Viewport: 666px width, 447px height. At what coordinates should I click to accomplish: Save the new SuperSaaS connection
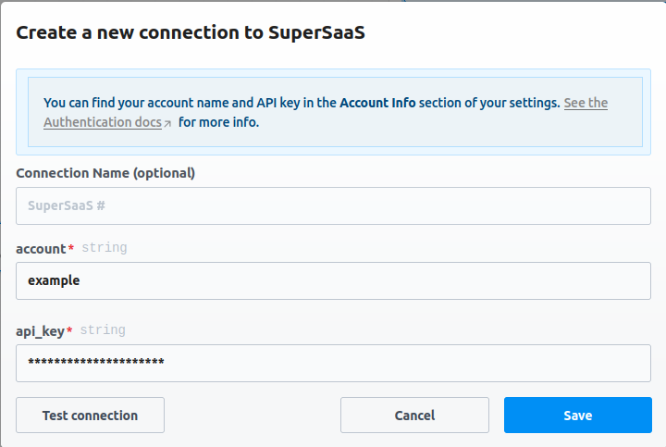pos(577,416)
